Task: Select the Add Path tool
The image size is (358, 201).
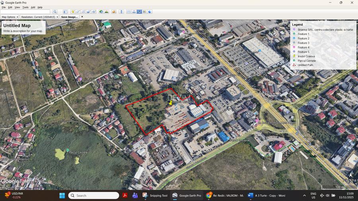Action: point(84,12)
